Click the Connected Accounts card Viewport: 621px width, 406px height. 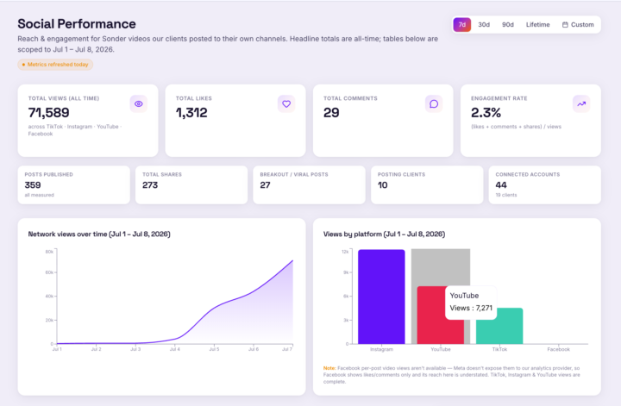[x=544, y=184]
